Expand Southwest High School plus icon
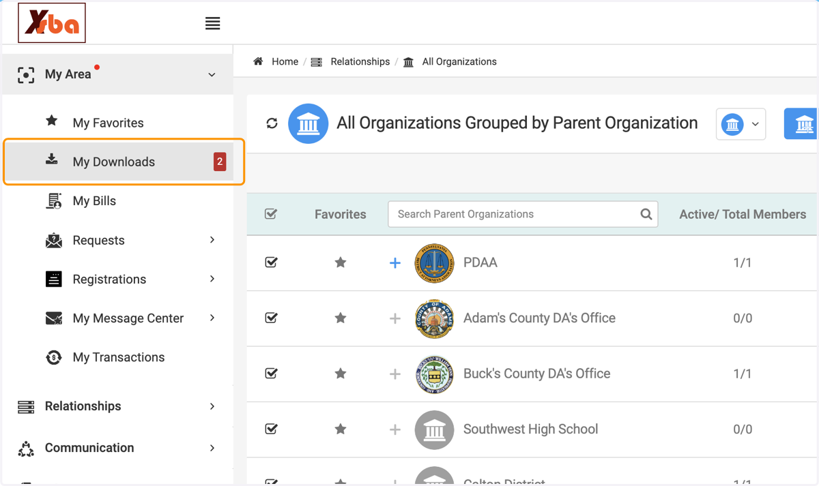 pos(394,429)
